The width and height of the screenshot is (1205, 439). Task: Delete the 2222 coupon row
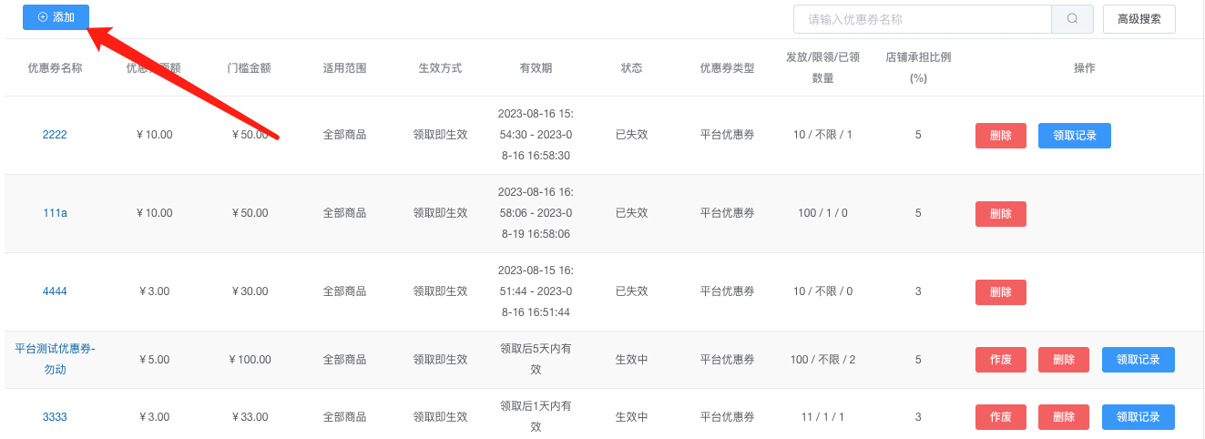tap(1000, 136)
